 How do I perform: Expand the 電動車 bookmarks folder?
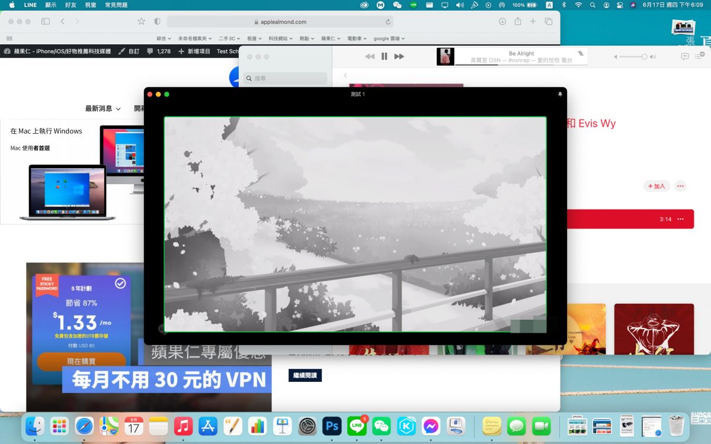[357, 38]
